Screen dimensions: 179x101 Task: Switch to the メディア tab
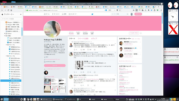coord(94,39)
